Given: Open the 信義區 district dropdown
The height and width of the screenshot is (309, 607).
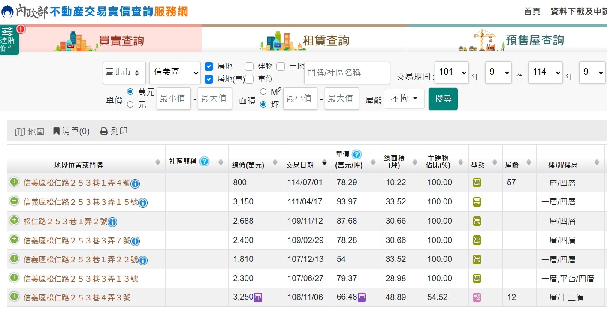Looking at the screenshot, I should coord(175,73).
